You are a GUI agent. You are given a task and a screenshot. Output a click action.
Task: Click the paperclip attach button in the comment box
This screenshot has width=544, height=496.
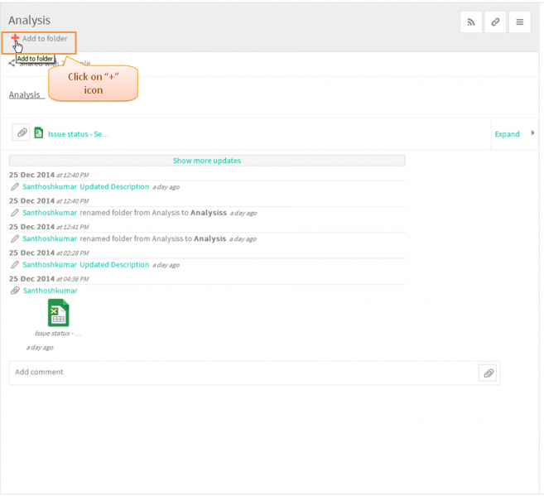489,373
